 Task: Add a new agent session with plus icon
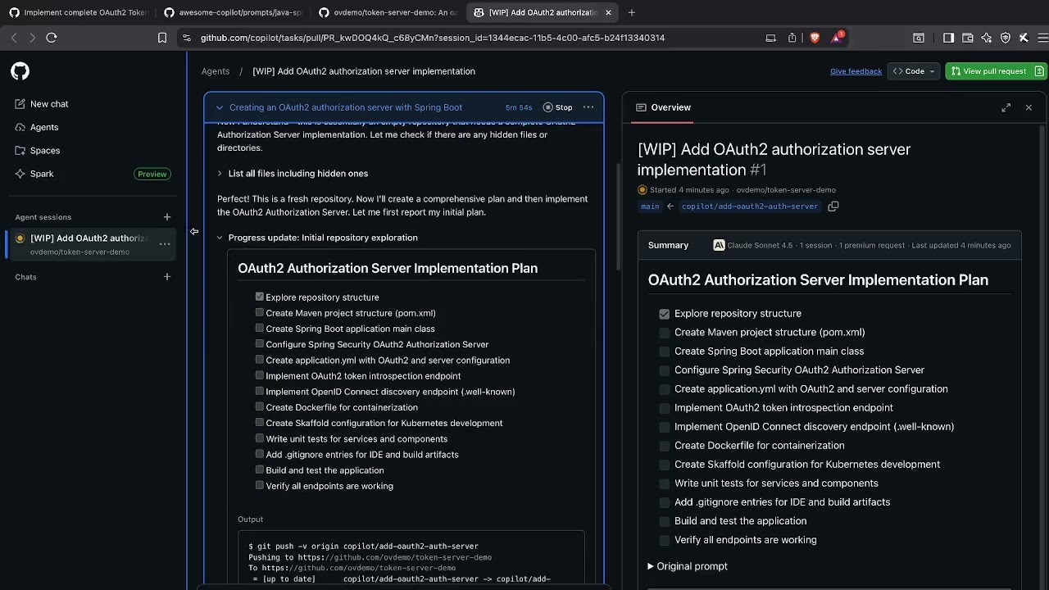pyautogui.click(x=167, y=217)
